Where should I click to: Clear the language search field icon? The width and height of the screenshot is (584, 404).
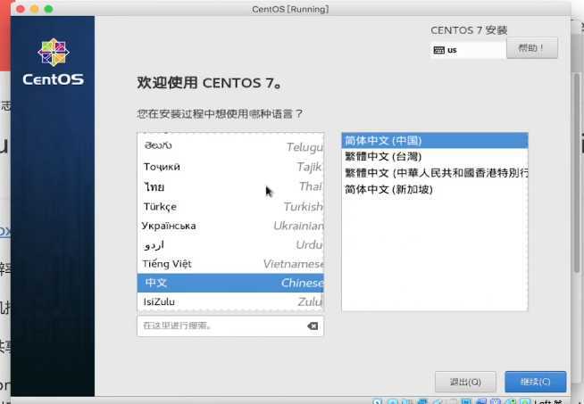click(x=313, y=326)
